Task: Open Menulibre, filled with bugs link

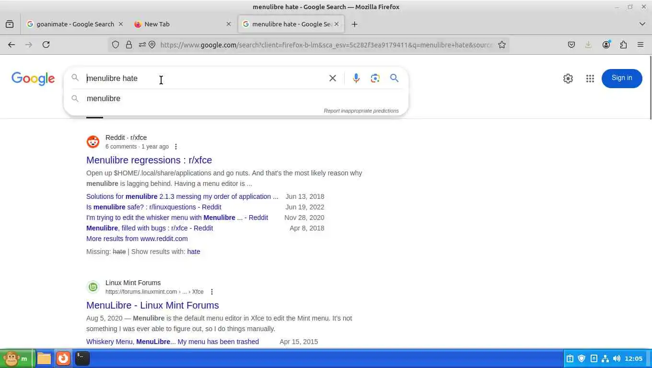Action: pyautogui.click(x=150, y=228)
